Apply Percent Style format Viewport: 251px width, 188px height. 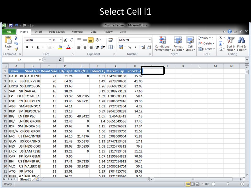[129, 47]
